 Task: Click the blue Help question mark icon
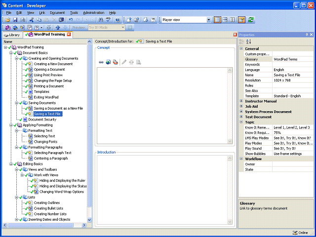(118, 20)
